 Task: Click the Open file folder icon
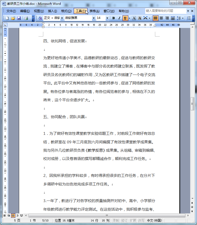pyautogui.click(x=13, y=18)
